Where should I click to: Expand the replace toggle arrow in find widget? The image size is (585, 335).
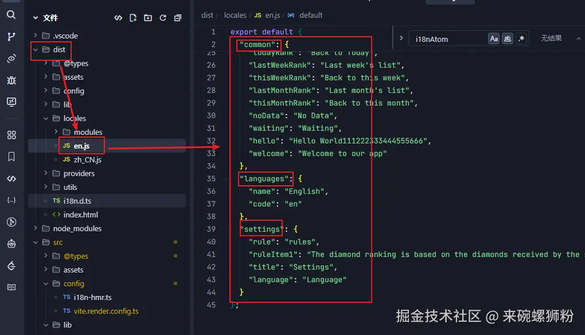click(x=401, y=38)
